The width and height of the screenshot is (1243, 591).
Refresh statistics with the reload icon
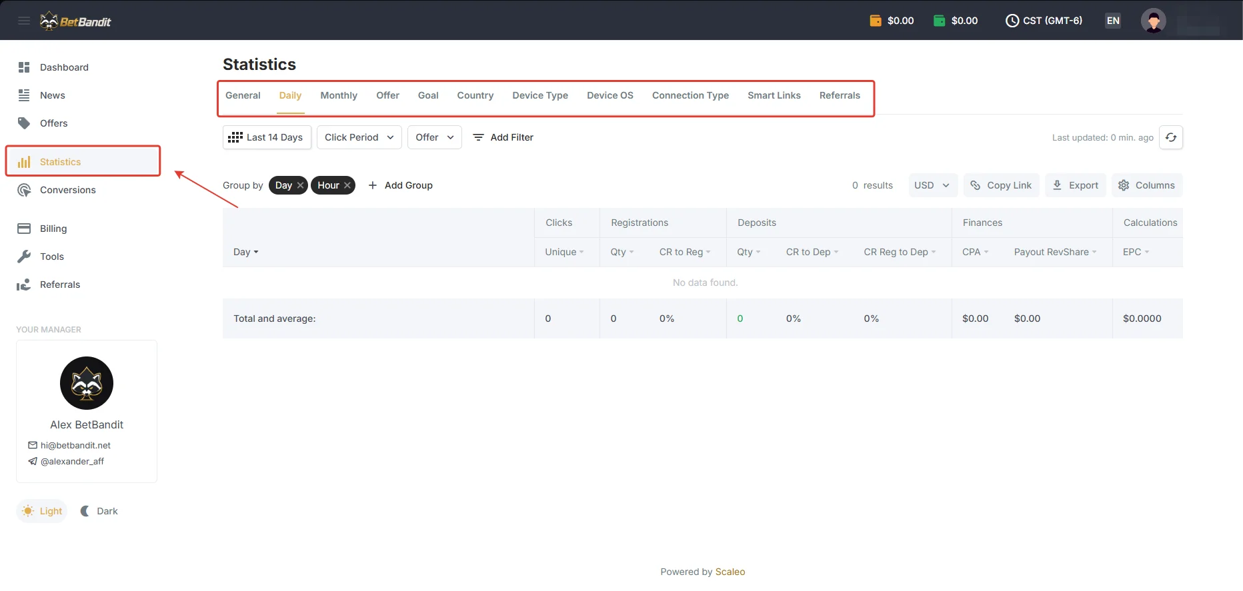click(x=1171, y=137)
